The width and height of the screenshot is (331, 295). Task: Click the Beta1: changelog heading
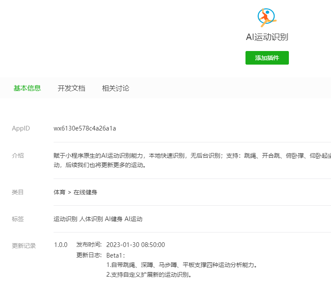pos(116,255)
